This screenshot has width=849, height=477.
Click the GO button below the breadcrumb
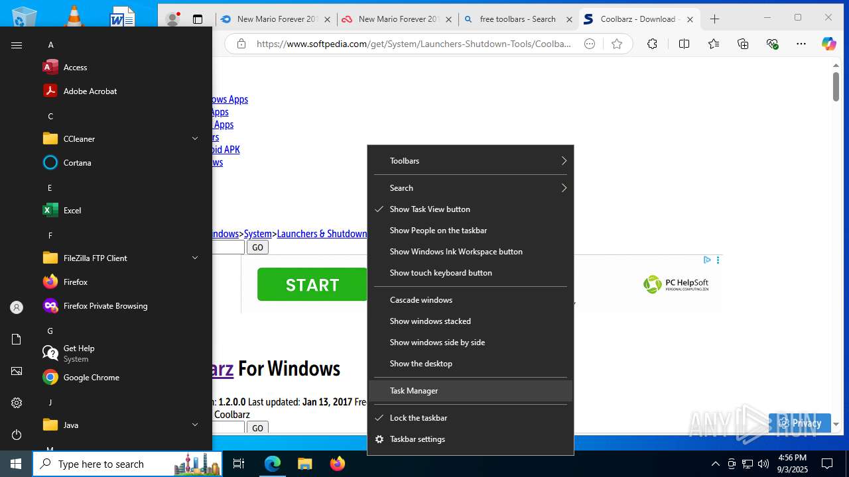pyautogui.click(x=257, y=247)
